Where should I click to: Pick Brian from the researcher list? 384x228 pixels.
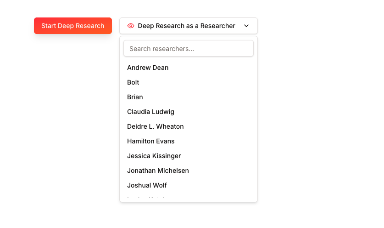135,97
